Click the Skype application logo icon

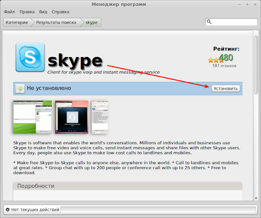[x=30, y=57]
